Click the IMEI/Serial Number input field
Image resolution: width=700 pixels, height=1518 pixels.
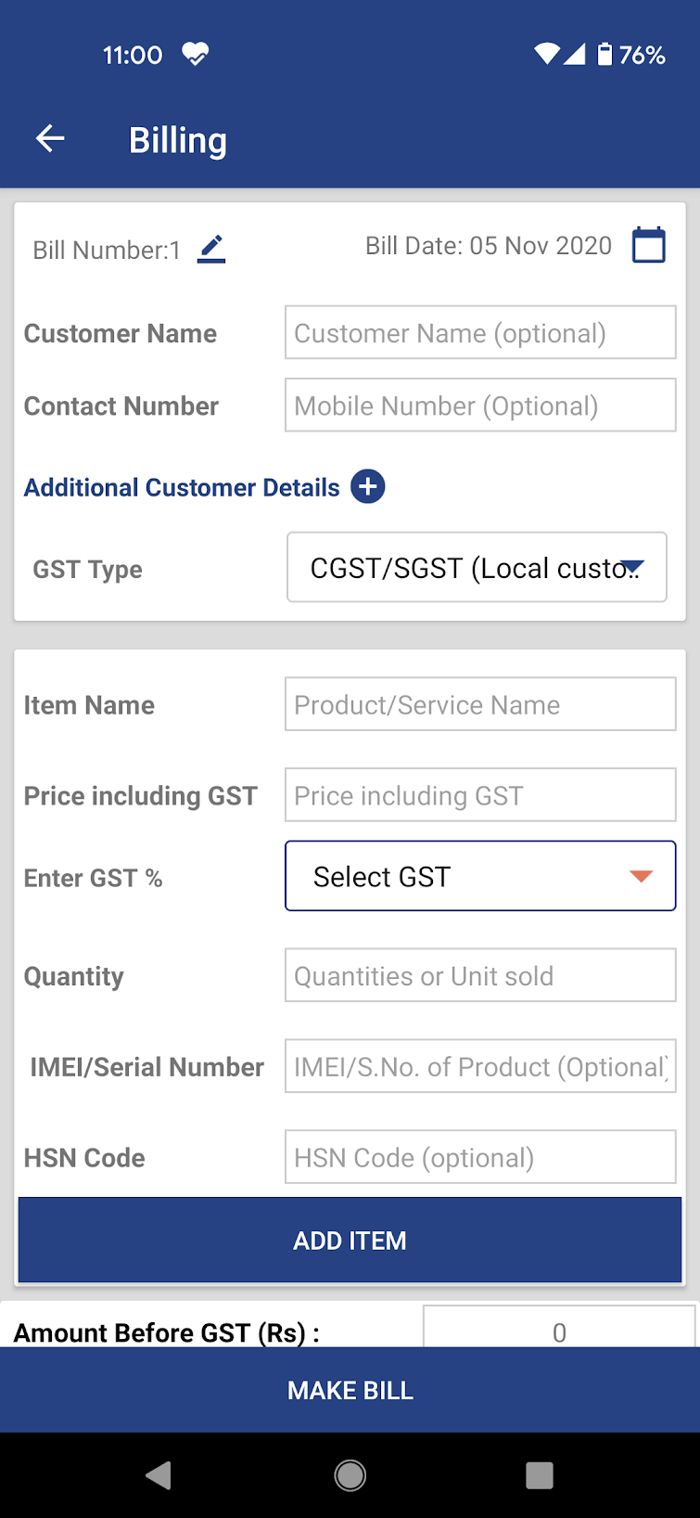pos(480,1067)
